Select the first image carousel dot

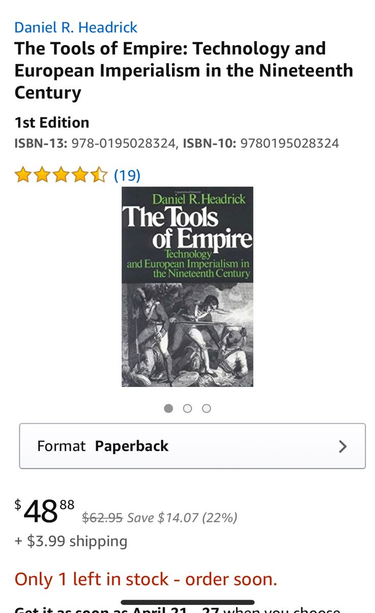point(168,408)
